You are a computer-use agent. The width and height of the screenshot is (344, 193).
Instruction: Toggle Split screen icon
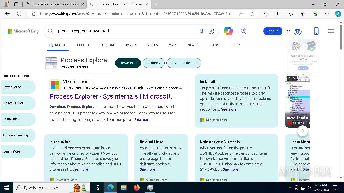click(x=279, y=14)
